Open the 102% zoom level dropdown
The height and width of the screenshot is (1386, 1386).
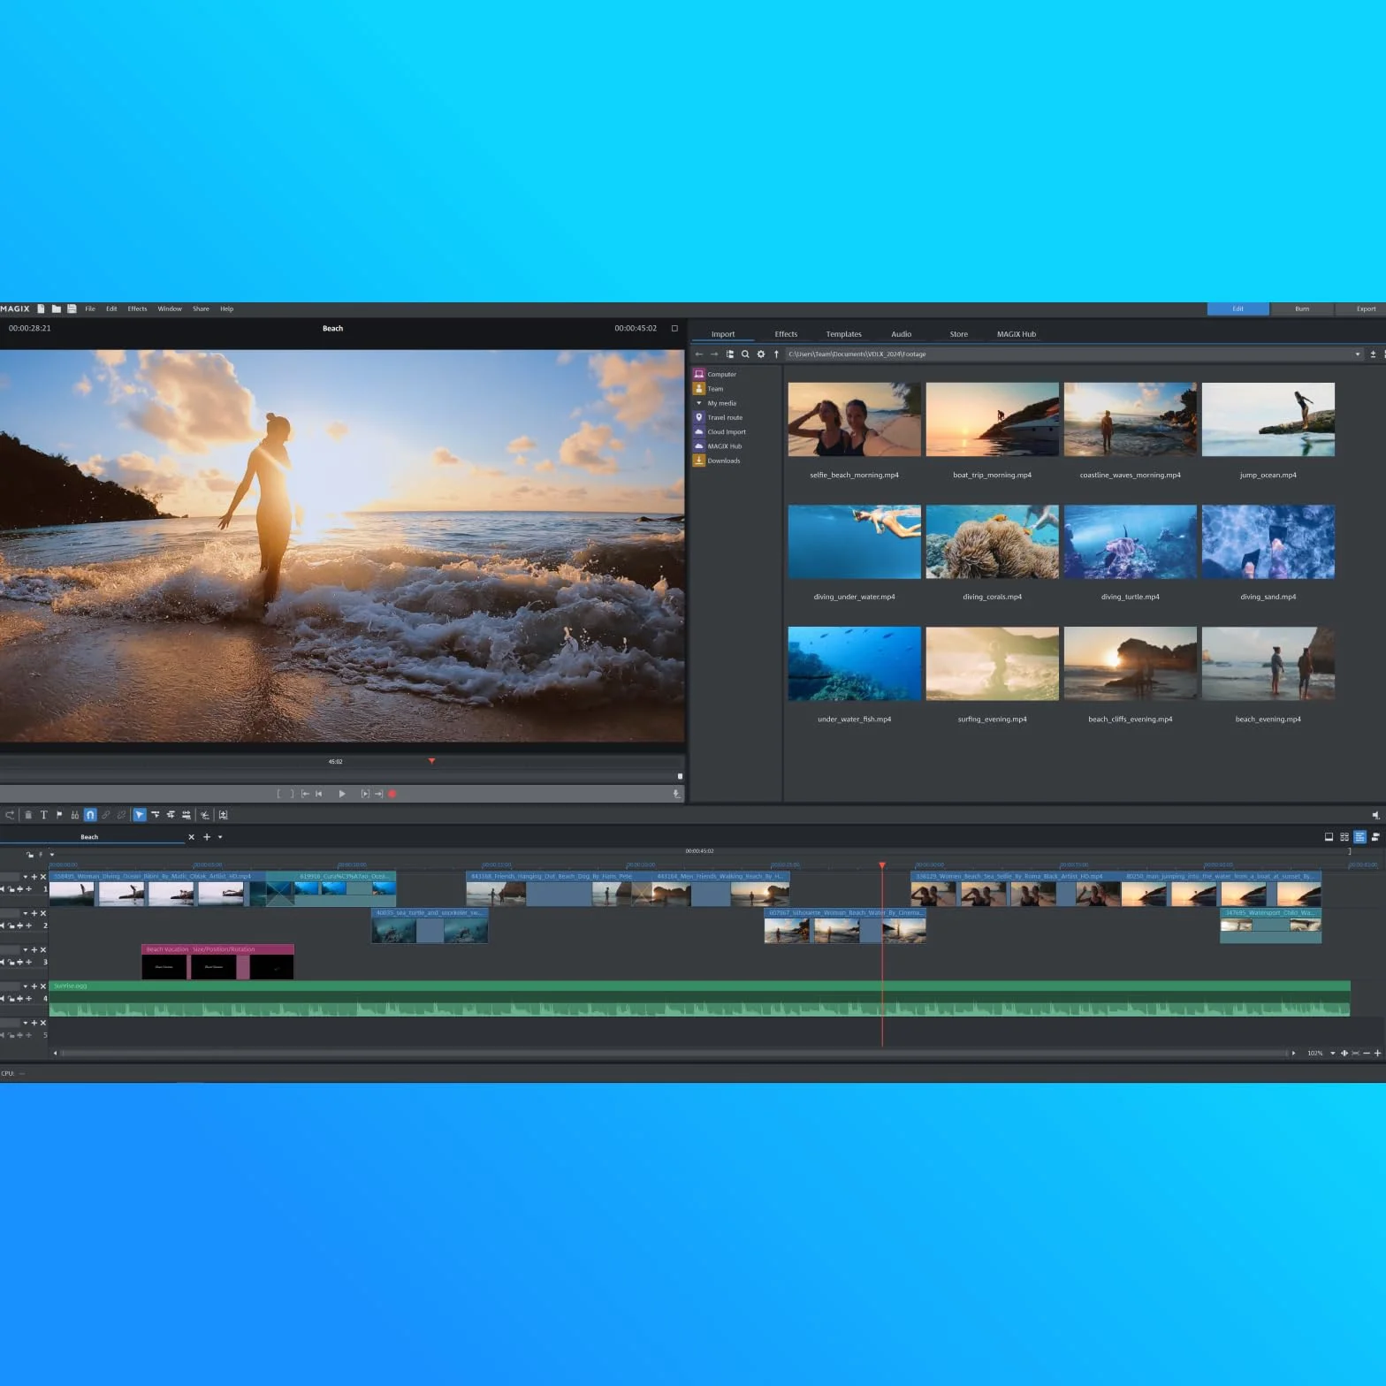pos(1332,1054)
